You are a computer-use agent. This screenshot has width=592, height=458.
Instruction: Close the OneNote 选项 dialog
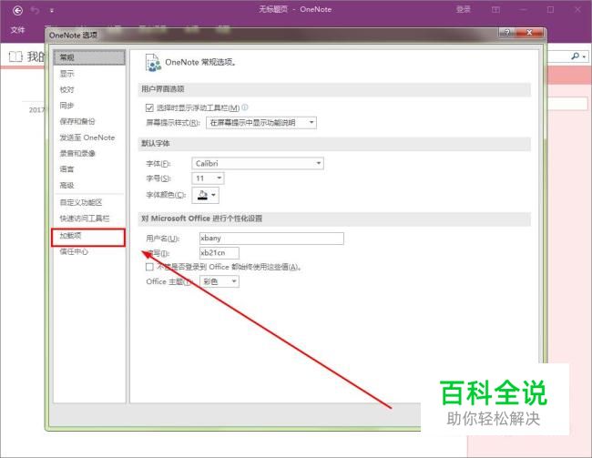tap(529, 33)
